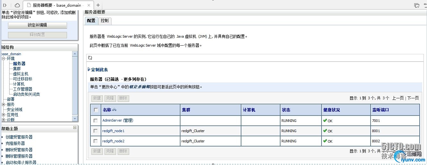Click the domain tree scrollbar up arrow

(75, 54)
